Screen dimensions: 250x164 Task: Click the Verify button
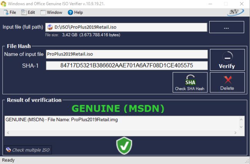tap(227, 60)
